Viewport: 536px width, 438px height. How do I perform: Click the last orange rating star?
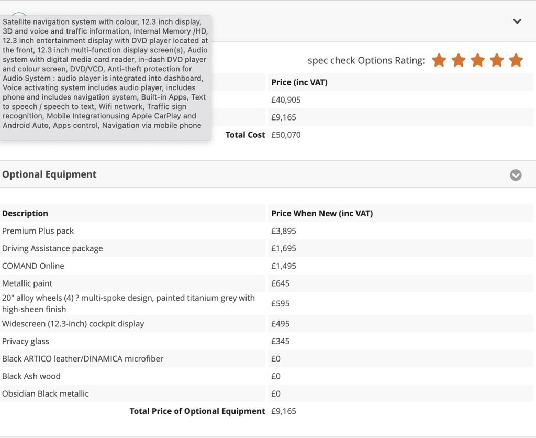click(x=516, y=60)
